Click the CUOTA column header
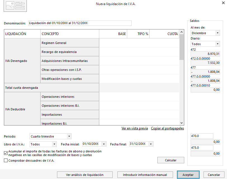The height and width of the screenshot is (179, 227). pyautogui.click(x=164, y=34)
